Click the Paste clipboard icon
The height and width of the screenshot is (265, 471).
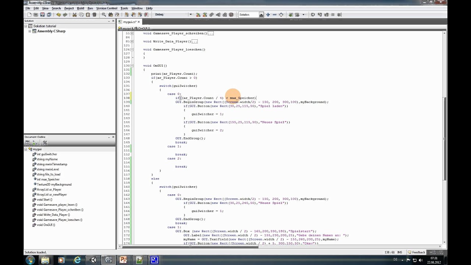(x=88, y=15)
